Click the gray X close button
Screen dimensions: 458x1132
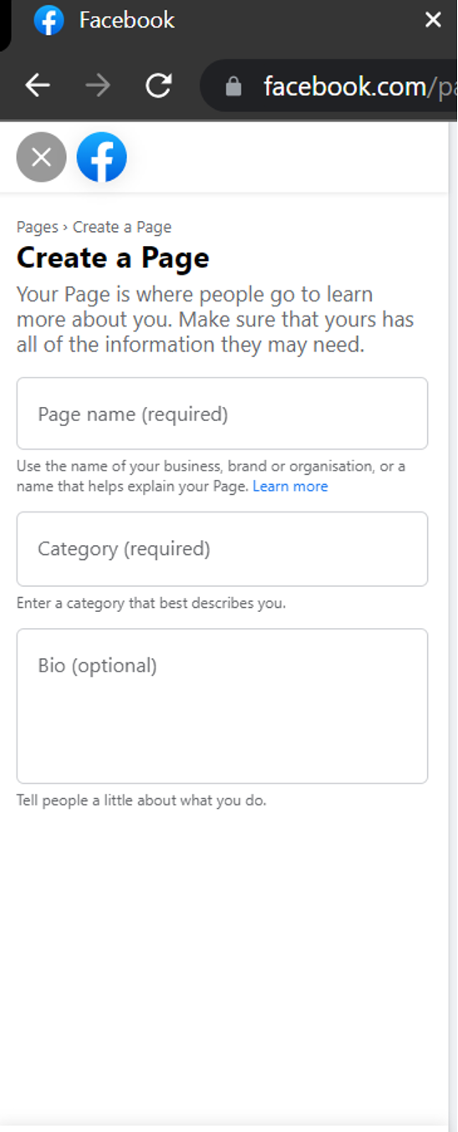point(41,157)
